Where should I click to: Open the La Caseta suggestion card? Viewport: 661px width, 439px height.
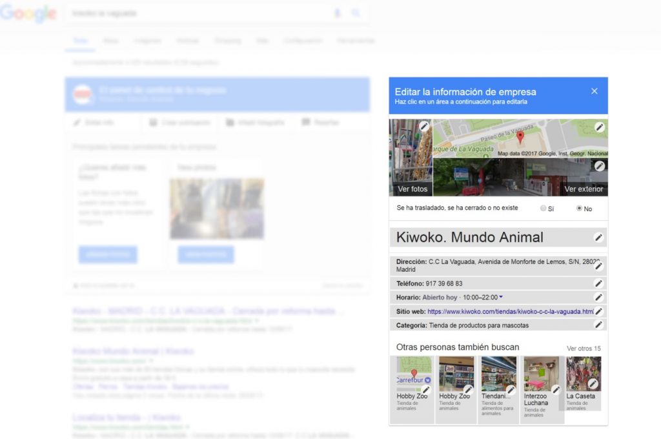tap(584, 383)
